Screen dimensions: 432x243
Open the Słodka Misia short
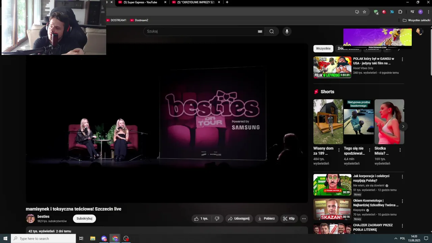click(x=389, y=122)
